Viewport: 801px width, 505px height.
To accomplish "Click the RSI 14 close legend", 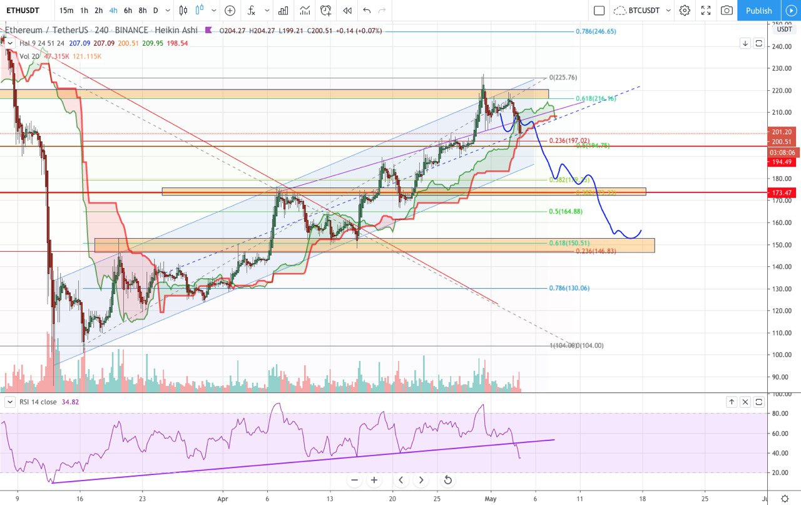I will point(38,402).
